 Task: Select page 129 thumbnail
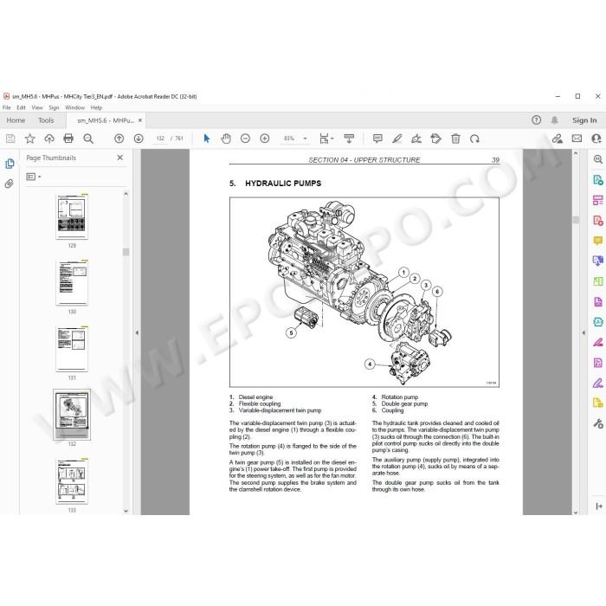[72, 216]
